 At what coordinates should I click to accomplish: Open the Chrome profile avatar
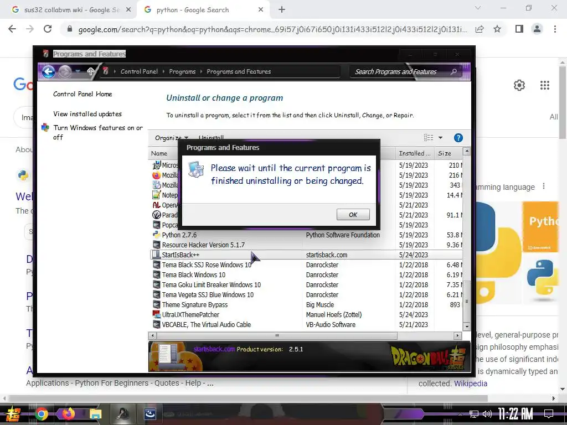click(x=537, y=29)
